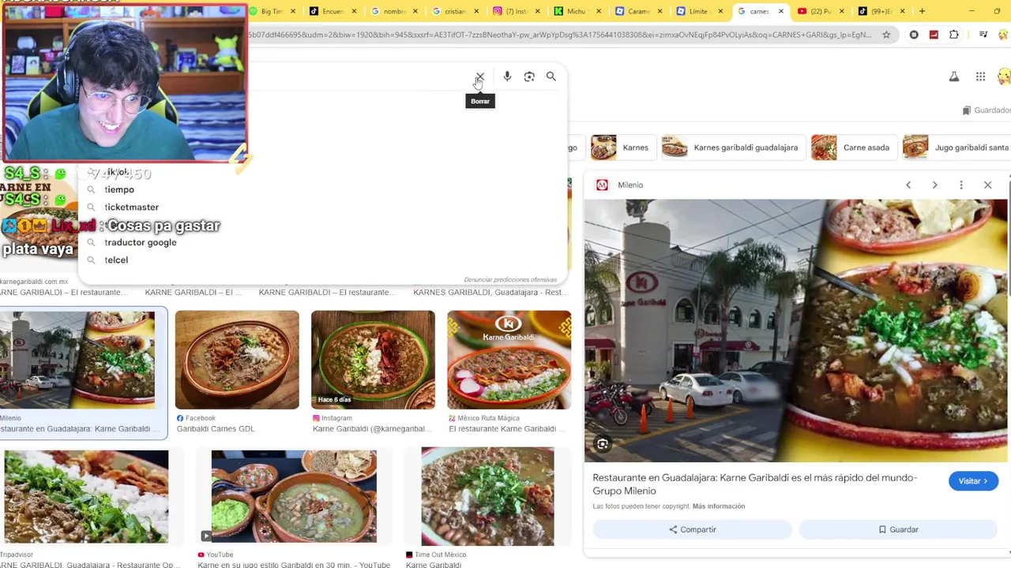This screenshot has height=568, width=1011.
Task: Clear the search box with the Borrar X
Action: point(479,77)
